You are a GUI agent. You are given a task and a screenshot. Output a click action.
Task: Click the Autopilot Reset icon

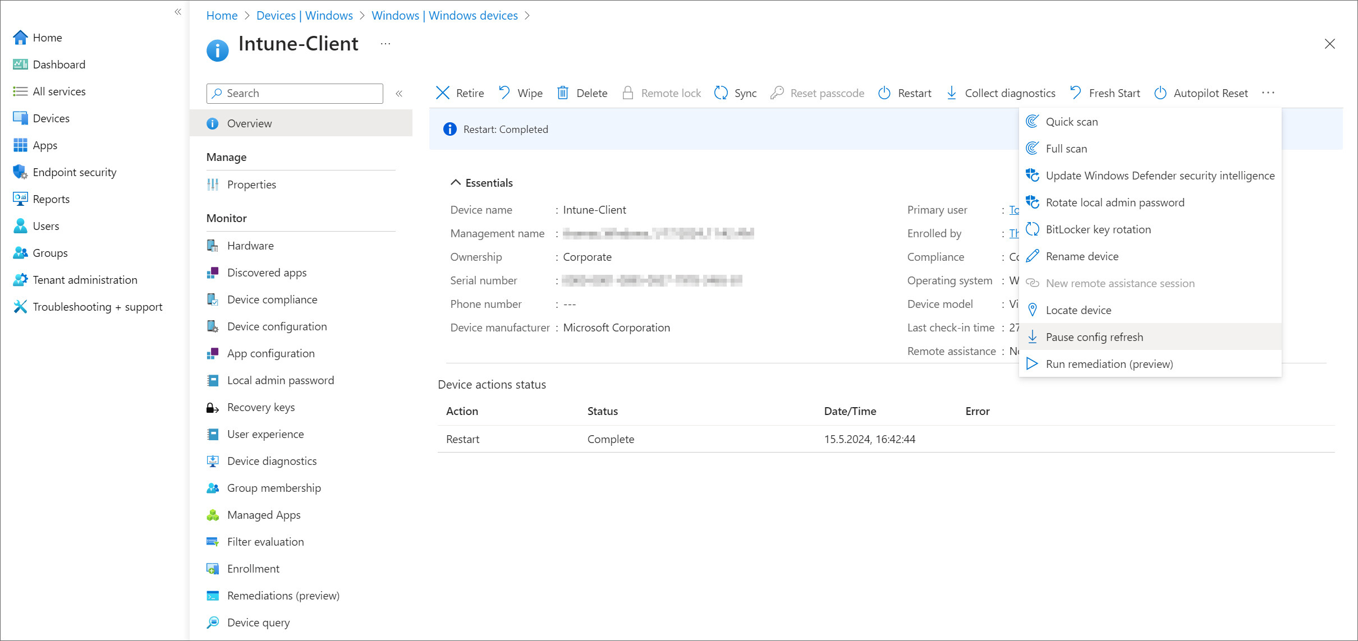coord(1160,93)
